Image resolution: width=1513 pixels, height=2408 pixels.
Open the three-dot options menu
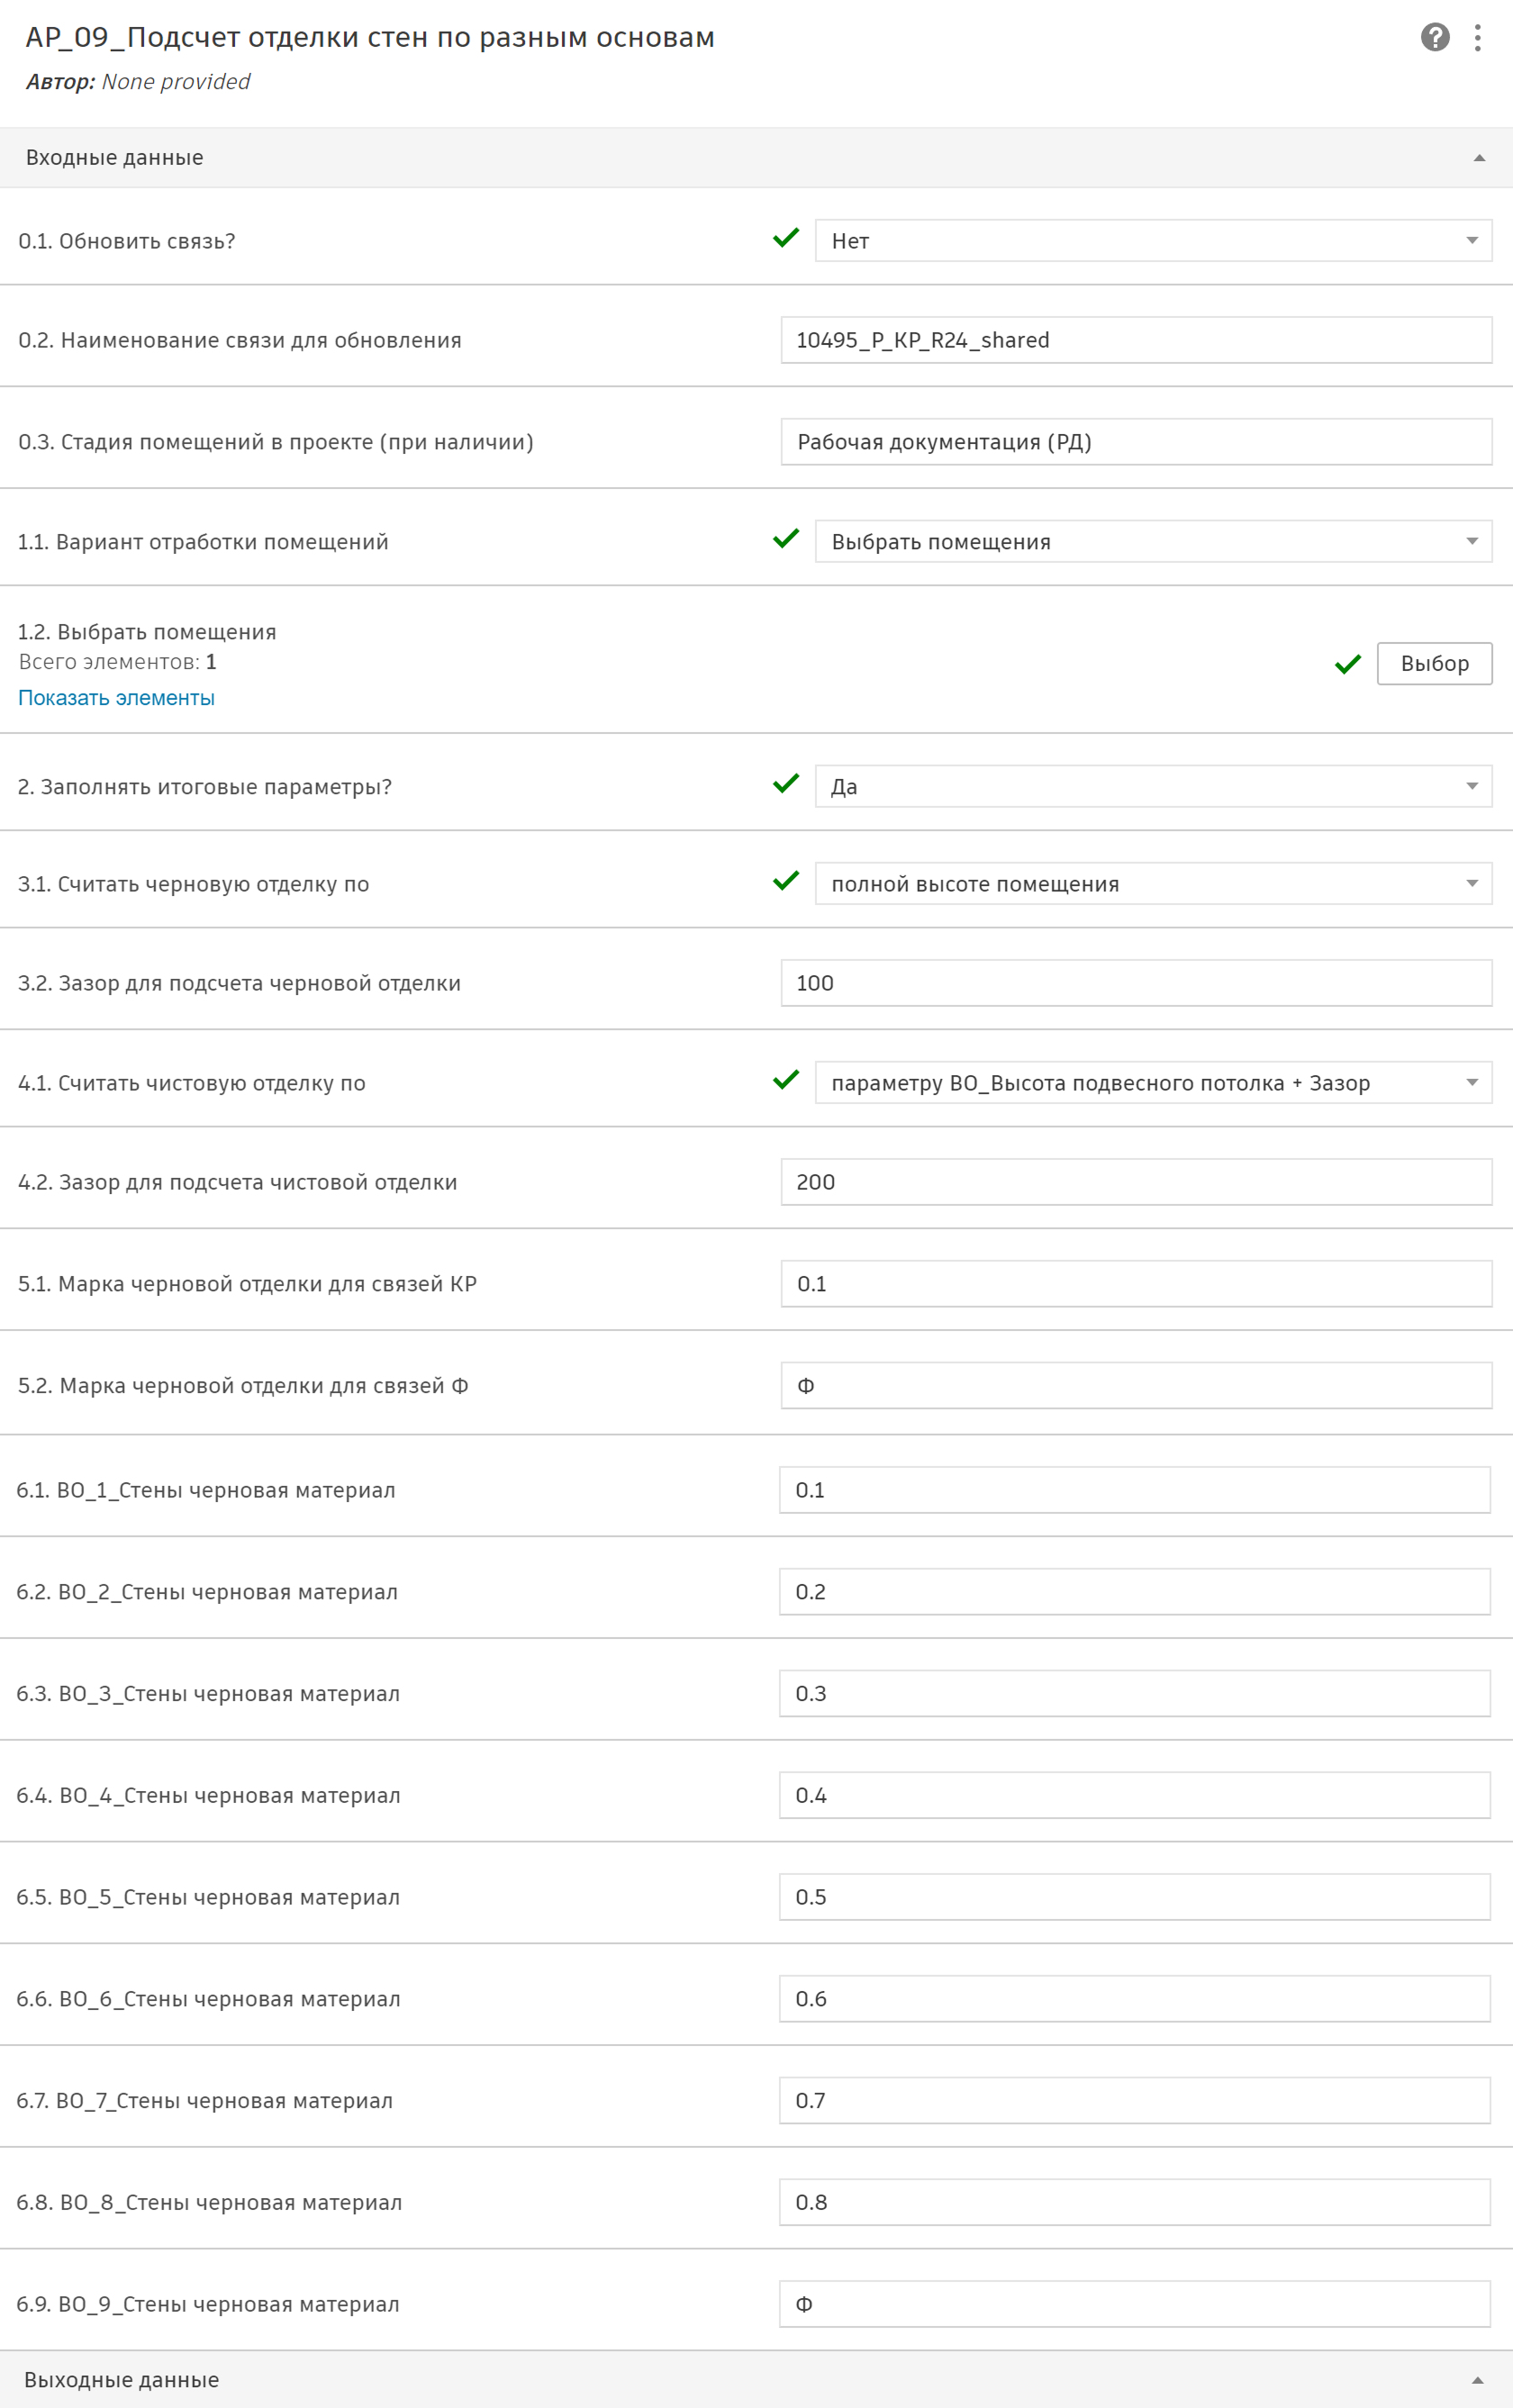(x=1477, y=38)
